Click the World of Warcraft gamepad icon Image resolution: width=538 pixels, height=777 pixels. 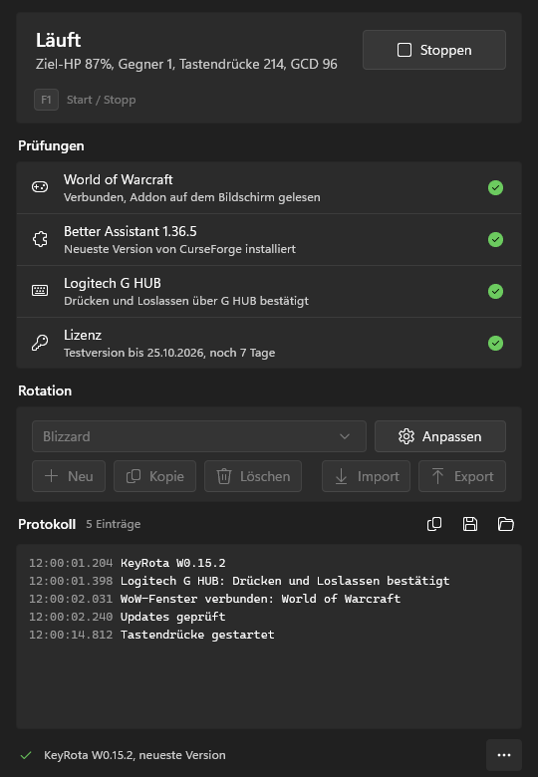click(40, 187)
